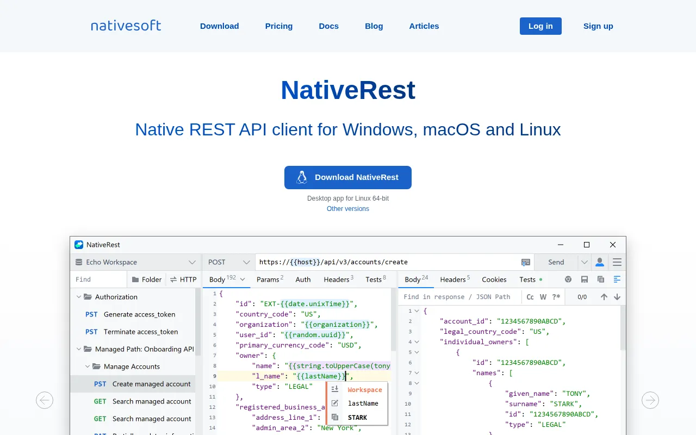This screenshot has height=435, width=696.
Task: Show next slide with right arrow
Action: [x=650, y=400]
